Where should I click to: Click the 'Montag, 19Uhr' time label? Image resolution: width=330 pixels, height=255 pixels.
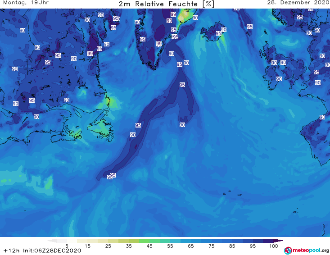26,3
